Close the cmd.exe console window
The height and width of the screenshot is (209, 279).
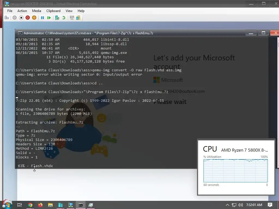pos(275,33)
